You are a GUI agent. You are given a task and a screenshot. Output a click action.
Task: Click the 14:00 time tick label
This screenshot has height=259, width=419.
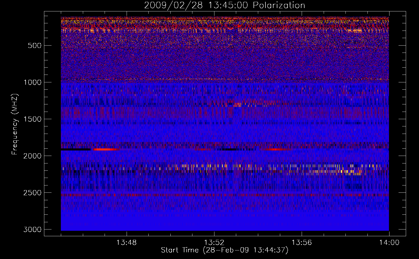[389, 243]
